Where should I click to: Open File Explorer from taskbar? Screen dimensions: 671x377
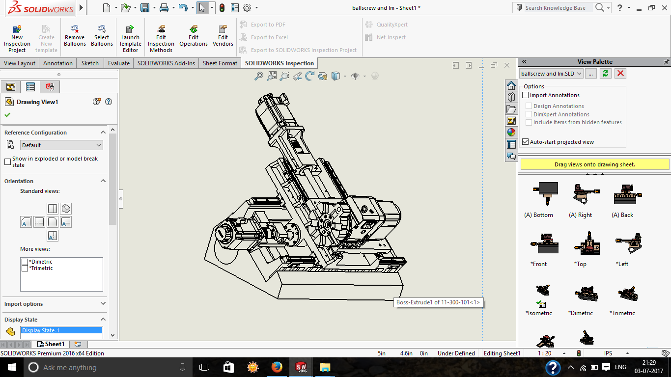[325, 367]
